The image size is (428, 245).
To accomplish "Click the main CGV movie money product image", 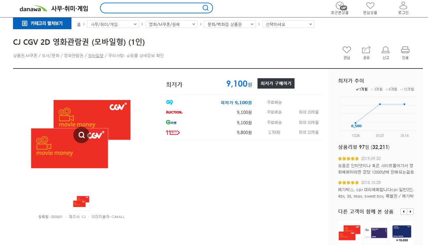I will [81, 134].
